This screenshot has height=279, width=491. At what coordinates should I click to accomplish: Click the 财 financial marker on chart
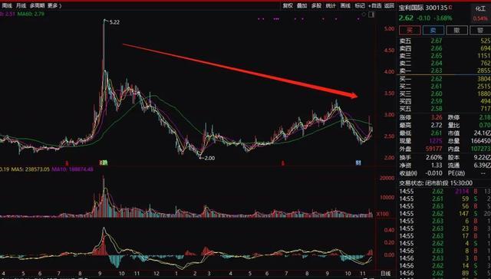(358, 162)
